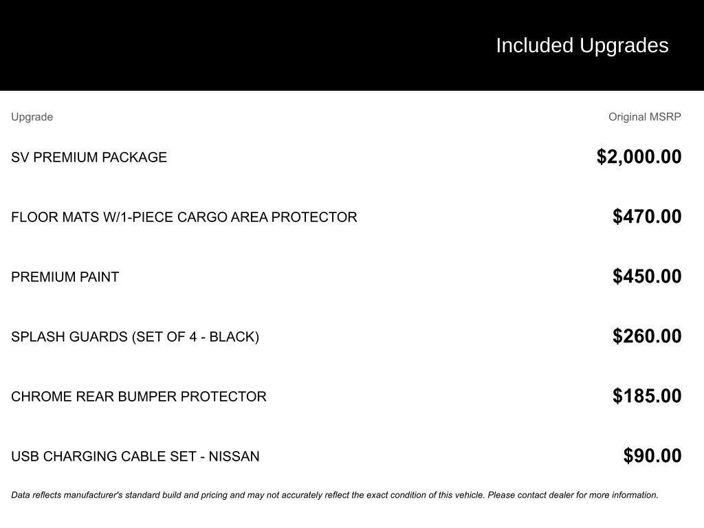Viewport: 704px width, 528px height.
Task: Click the $90.00 price value
Action: click(652, 455)
